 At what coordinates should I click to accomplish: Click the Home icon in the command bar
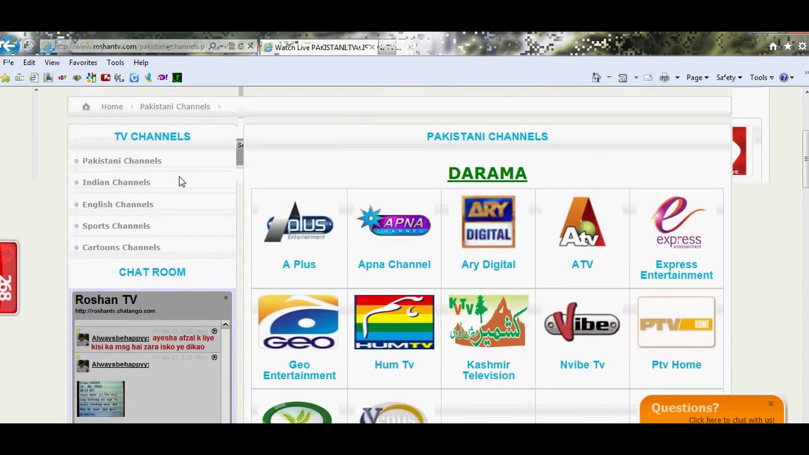click(596, 78)
